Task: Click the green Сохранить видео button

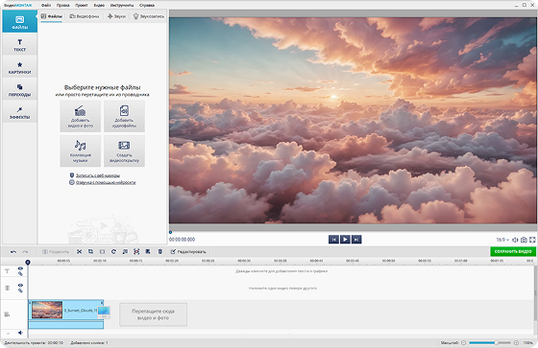Action: [513, 251]
